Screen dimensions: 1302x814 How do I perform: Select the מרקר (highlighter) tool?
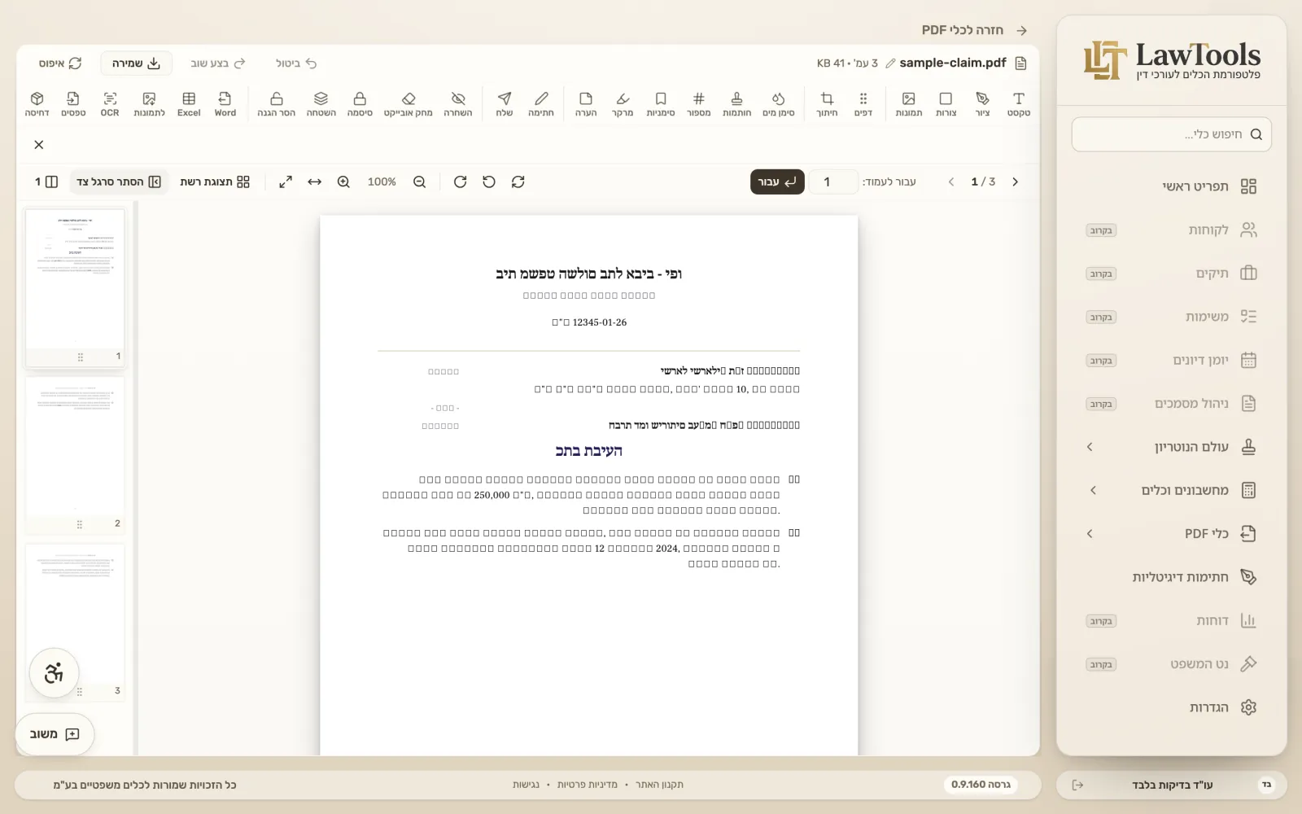[x=623, y=104]
